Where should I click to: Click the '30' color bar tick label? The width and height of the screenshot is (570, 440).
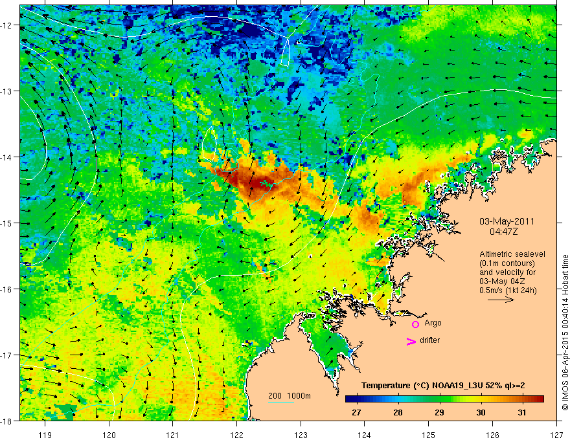pos(481,412)
